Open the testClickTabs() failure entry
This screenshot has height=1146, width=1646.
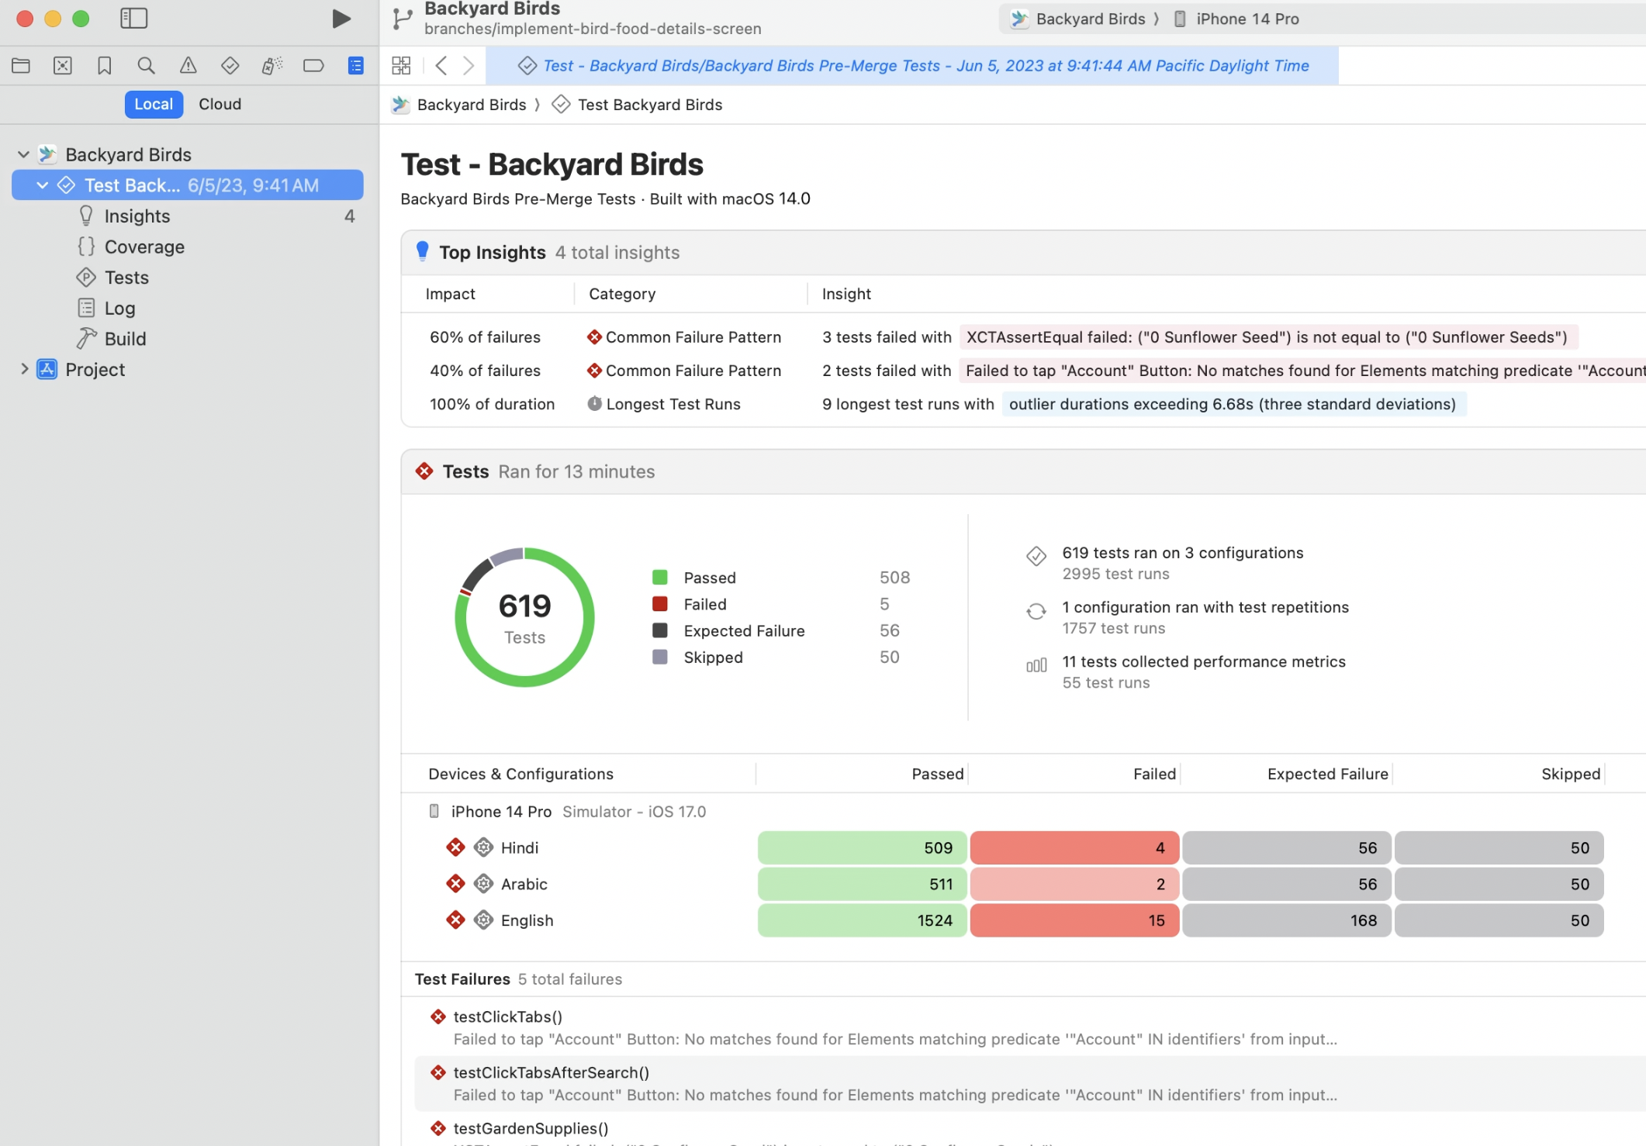[x=507, y=1017]
